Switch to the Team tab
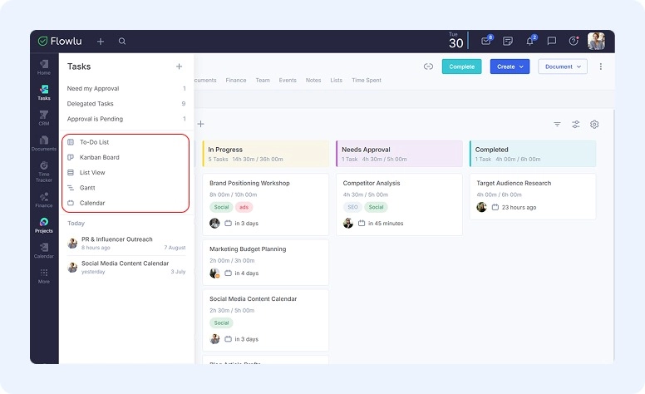 coord(263,80)
